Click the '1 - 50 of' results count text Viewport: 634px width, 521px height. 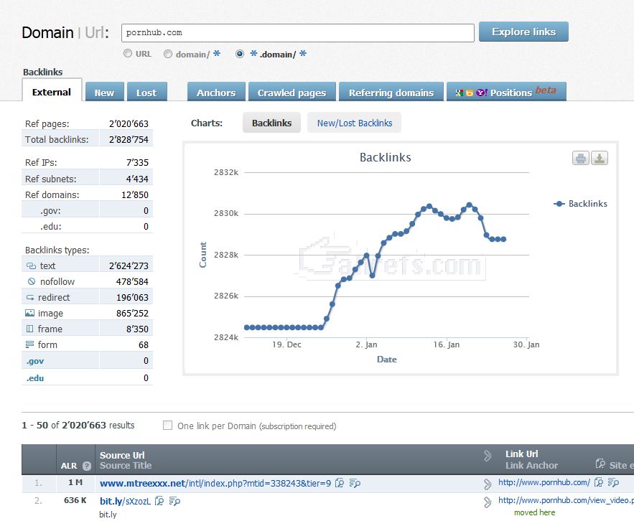click(x=40, y=426)
